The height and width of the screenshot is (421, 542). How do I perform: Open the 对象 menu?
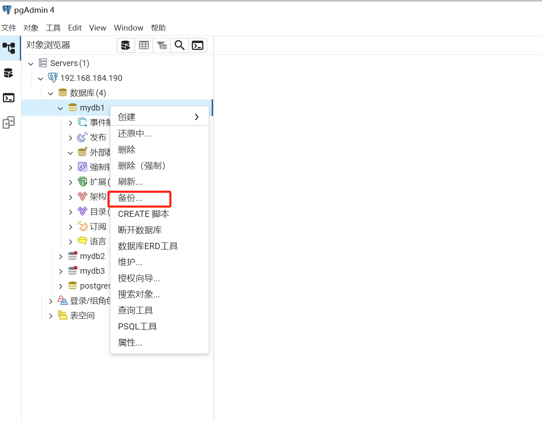[31, 28]
